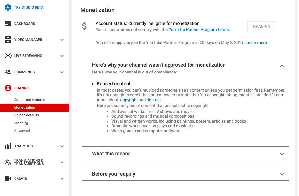
Task: Click the reapply date May 2, 2019 text
Action: click(232, 43)
